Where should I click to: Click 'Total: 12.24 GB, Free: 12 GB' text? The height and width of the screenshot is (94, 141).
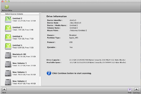[24, 21]
